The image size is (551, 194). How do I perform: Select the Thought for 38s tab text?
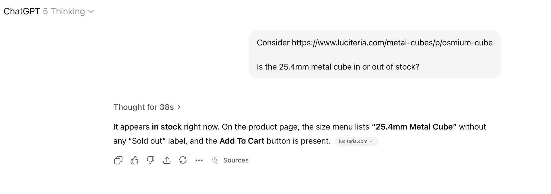coord(143,107)
